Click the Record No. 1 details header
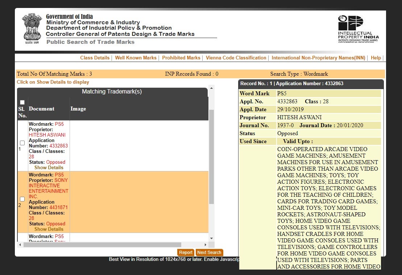This screenshot has width=402, height=275. 311,84
